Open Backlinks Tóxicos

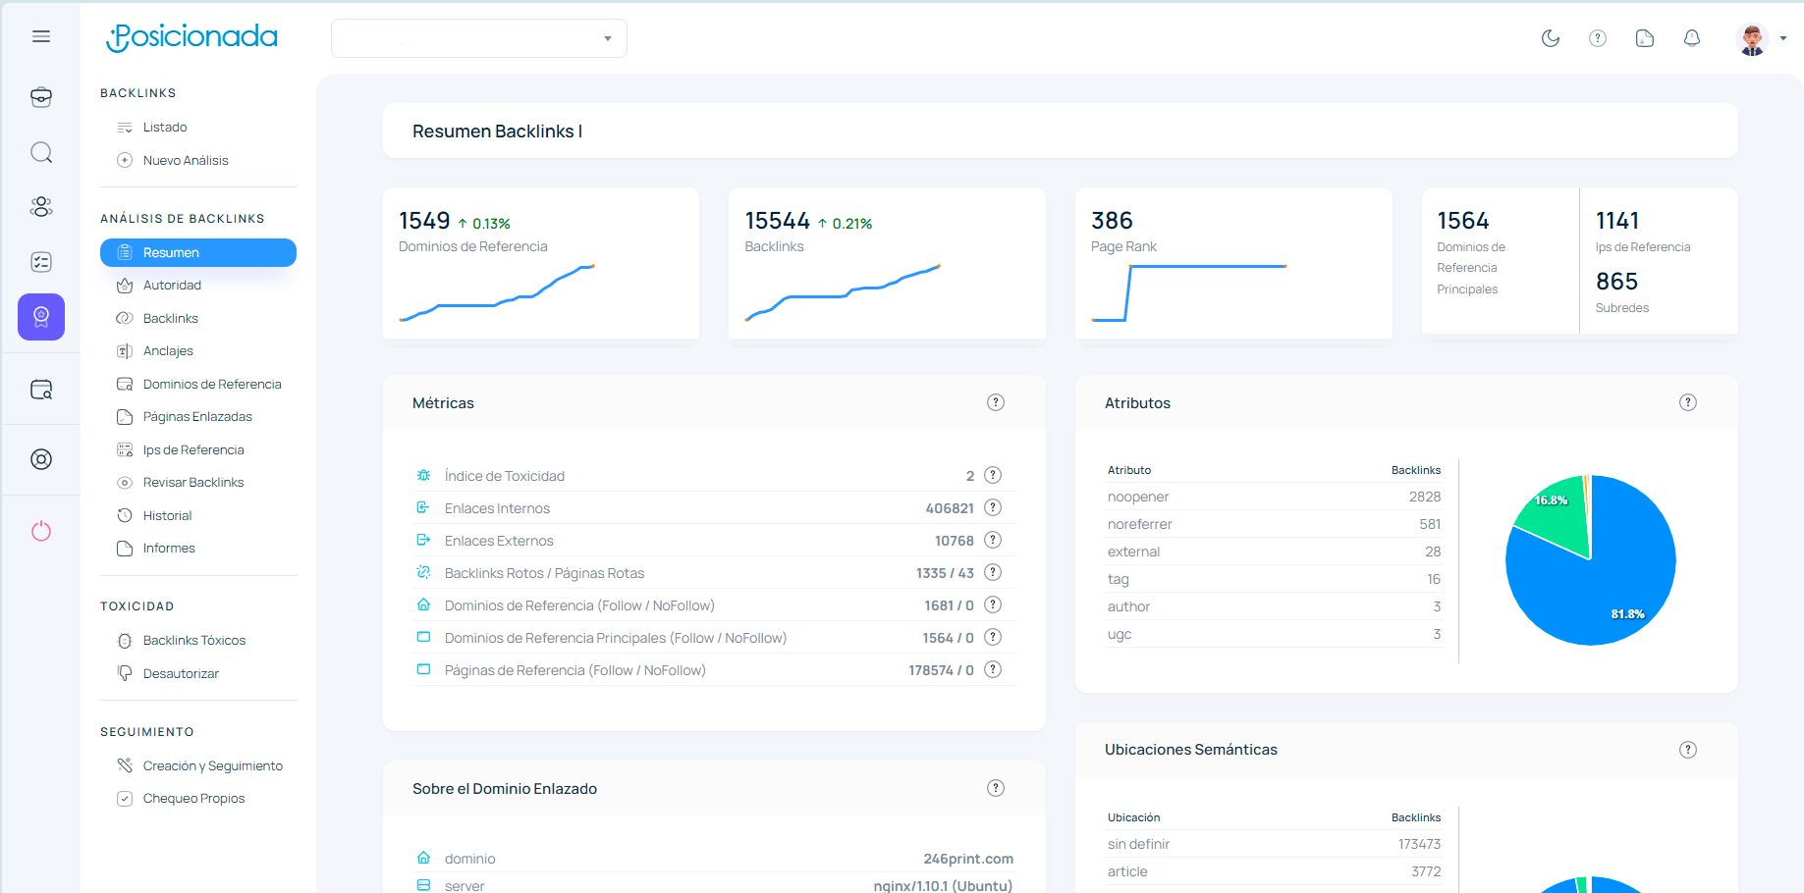[x=194, y=641]
